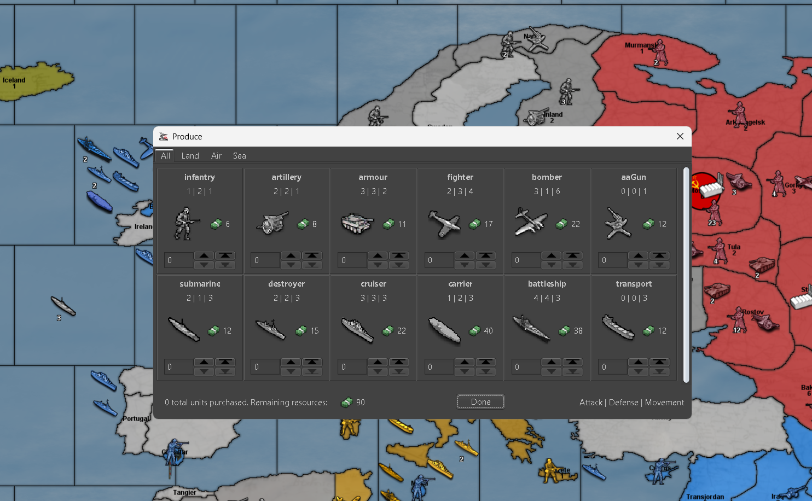Screen dimensions: 812x501
Task: Select the aaGun unit icon
Action: 618,224
